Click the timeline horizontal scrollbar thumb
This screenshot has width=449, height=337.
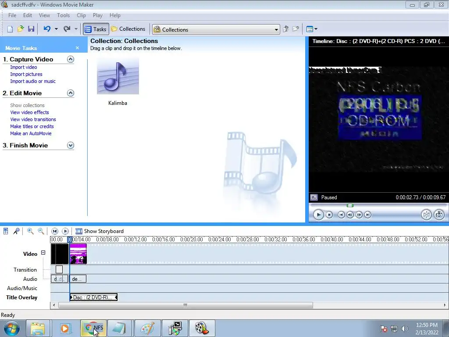[x=185, y=305]
